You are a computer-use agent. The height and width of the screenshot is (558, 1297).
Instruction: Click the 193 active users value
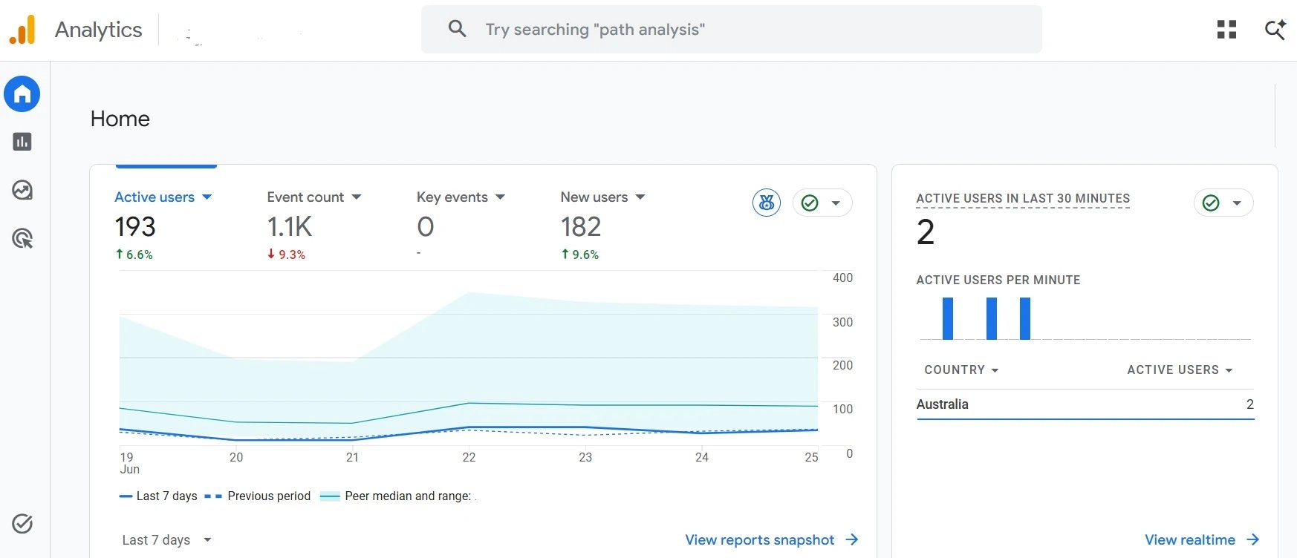pyautogui.click(x=135, y=226)
